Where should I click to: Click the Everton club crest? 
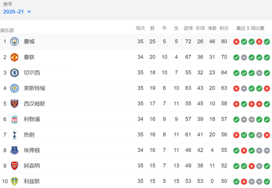[15, 150]
